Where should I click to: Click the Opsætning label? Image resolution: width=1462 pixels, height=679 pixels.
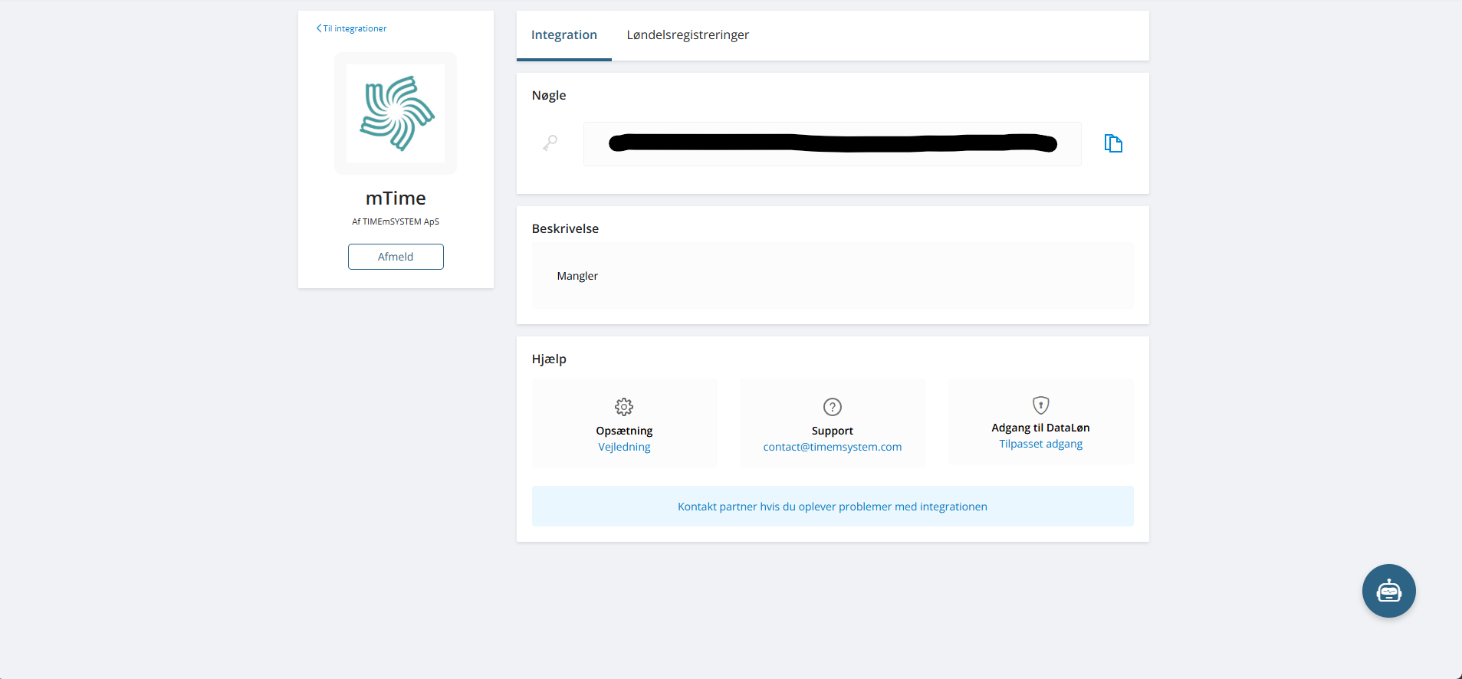pyautogui.click(x=624, y=431)
